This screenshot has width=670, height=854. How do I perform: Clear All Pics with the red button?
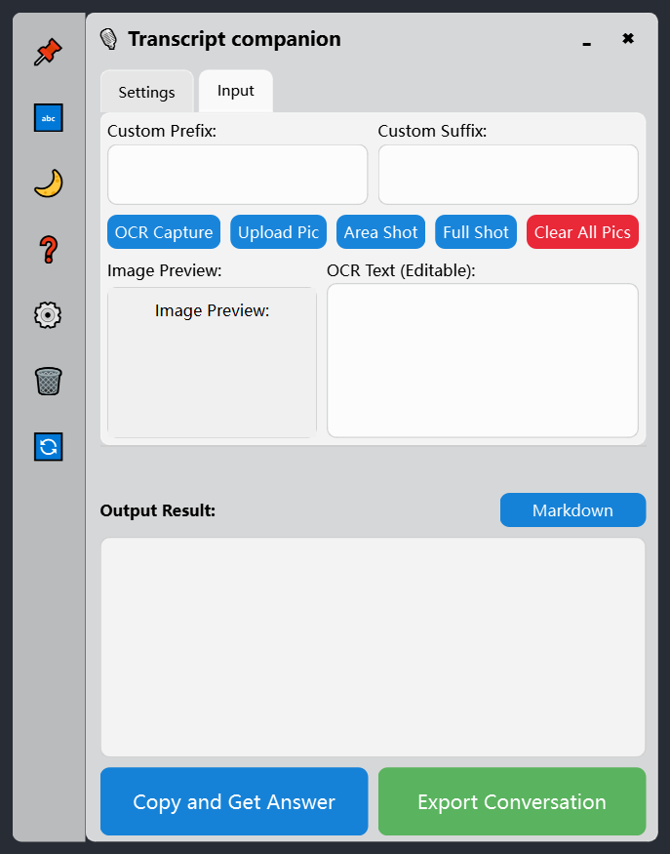582,231
